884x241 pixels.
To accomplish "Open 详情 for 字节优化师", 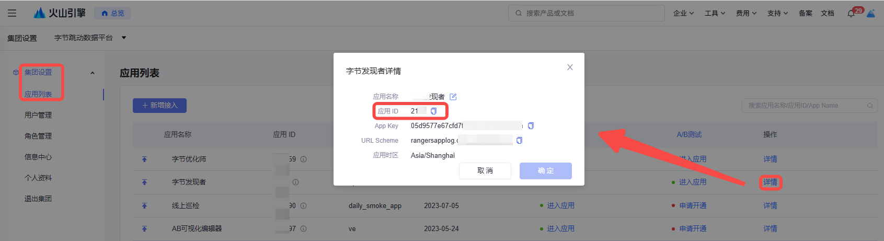I will [770, 159].
